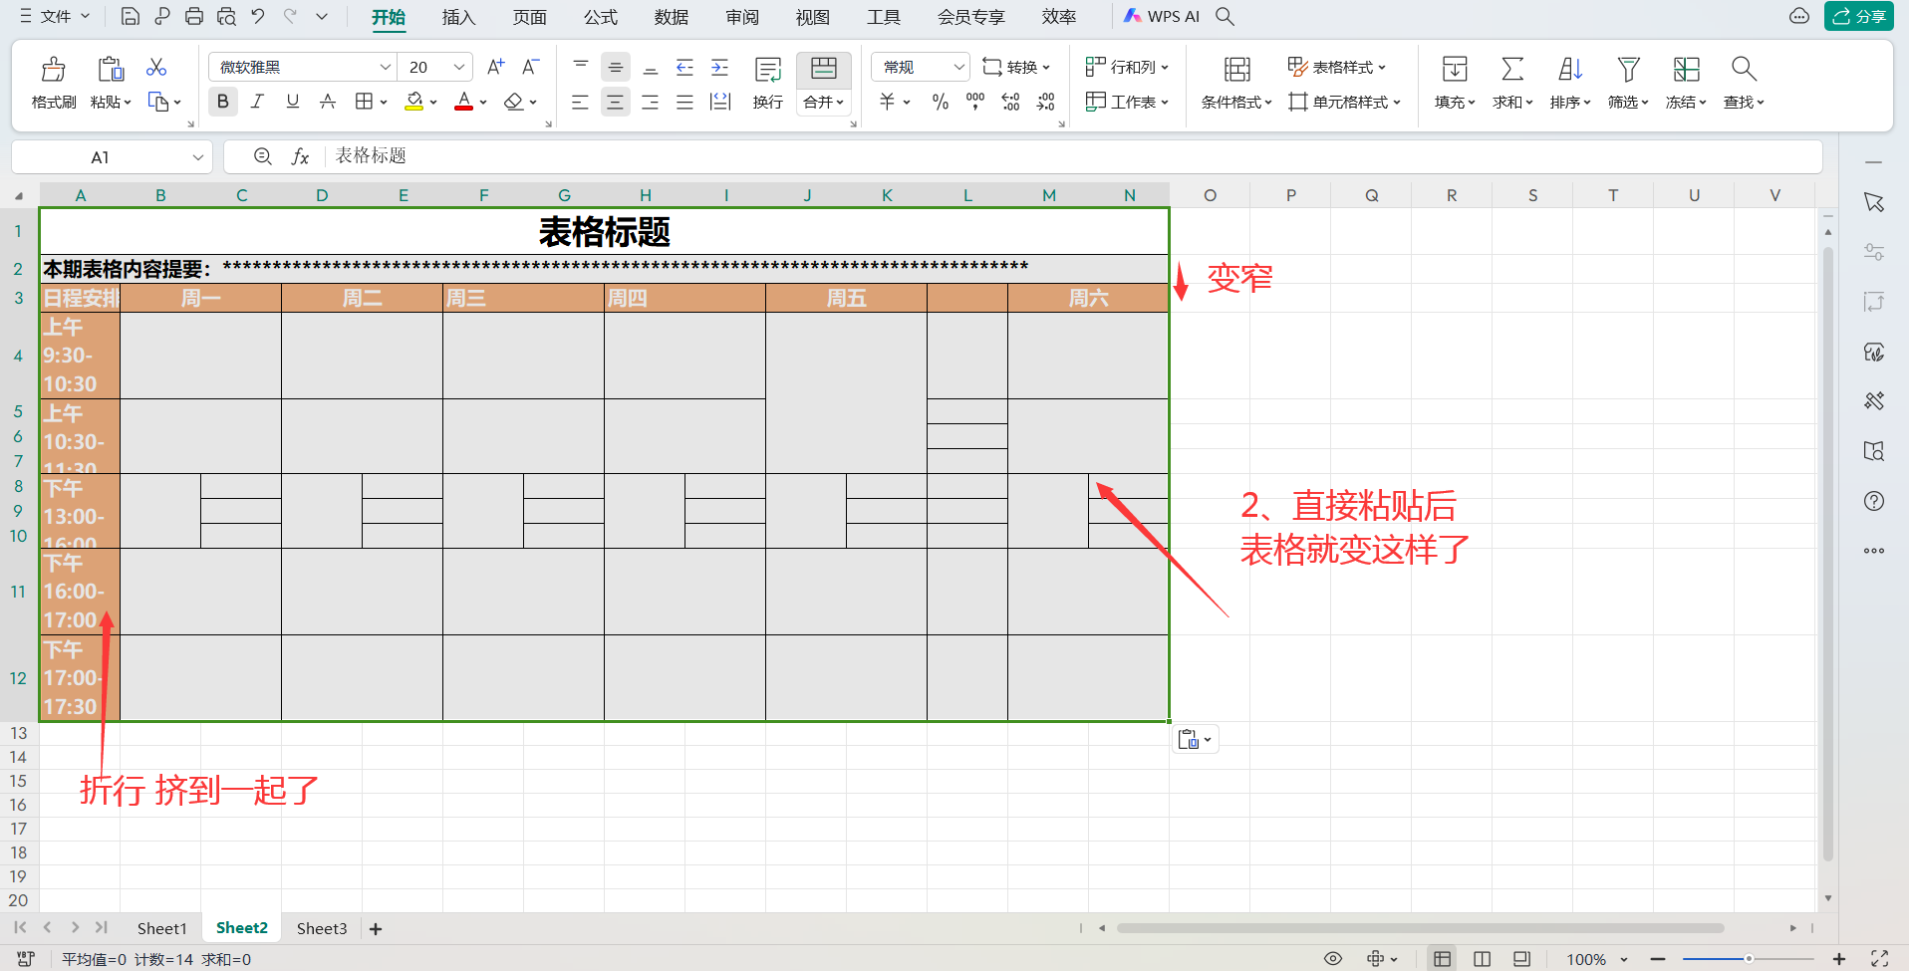The image size is (1909, 971).
Task: Apply red font color swatch
Action: [463, 102]
